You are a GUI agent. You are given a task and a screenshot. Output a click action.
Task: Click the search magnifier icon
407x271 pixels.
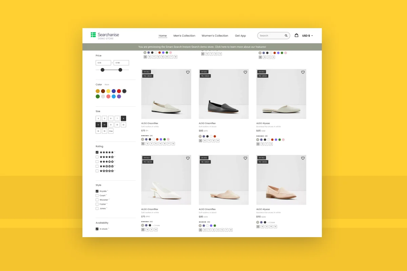point(286,36)
